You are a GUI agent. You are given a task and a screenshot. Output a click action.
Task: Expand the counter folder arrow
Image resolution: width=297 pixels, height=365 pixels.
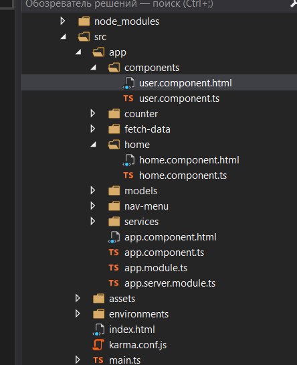pyautogui.click(x=93, y=113)
